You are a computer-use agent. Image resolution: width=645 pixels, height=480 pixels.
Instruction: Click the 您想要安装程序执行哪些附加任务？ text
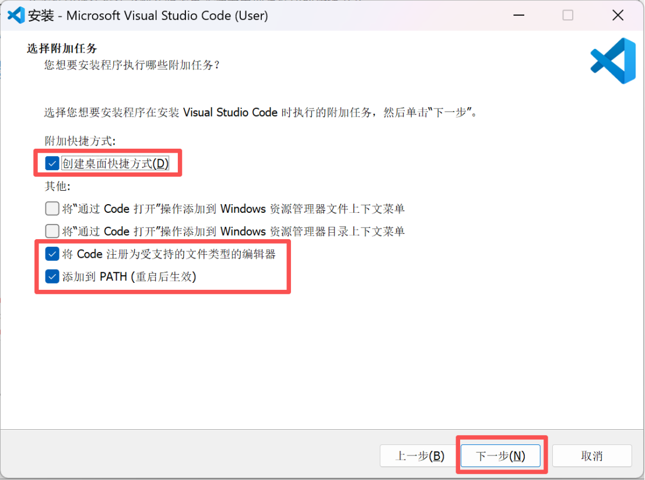(132, 65)
